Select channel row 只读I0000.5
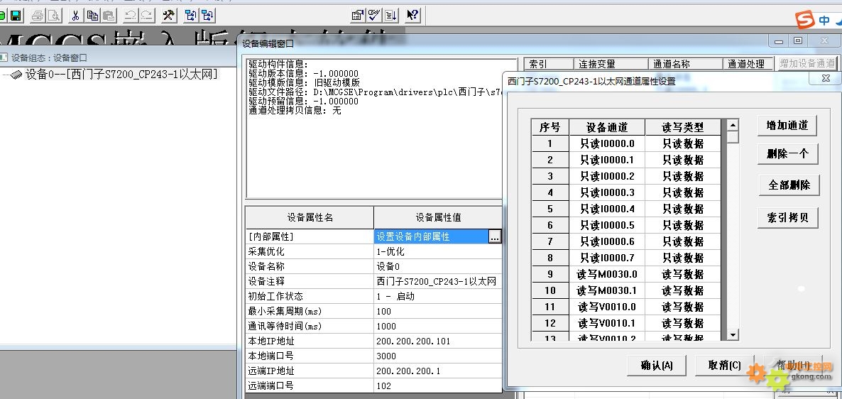842x399 pixels. click(626, 226)
